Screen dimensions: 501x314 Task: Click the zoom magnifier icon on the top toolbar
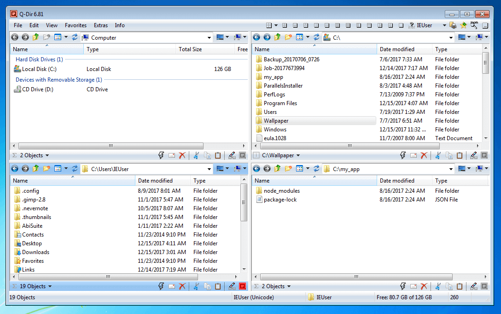click(x=473, y=25)
